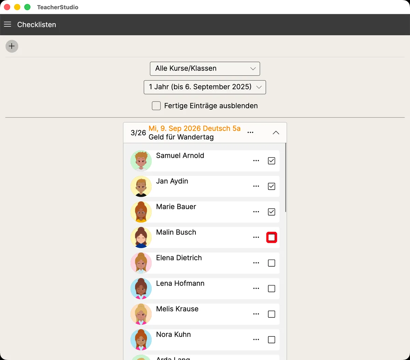This screenshot has width=410, height=360.
Task: Uncheck Jan Aydin's checkbox
Action: point(272,186)
